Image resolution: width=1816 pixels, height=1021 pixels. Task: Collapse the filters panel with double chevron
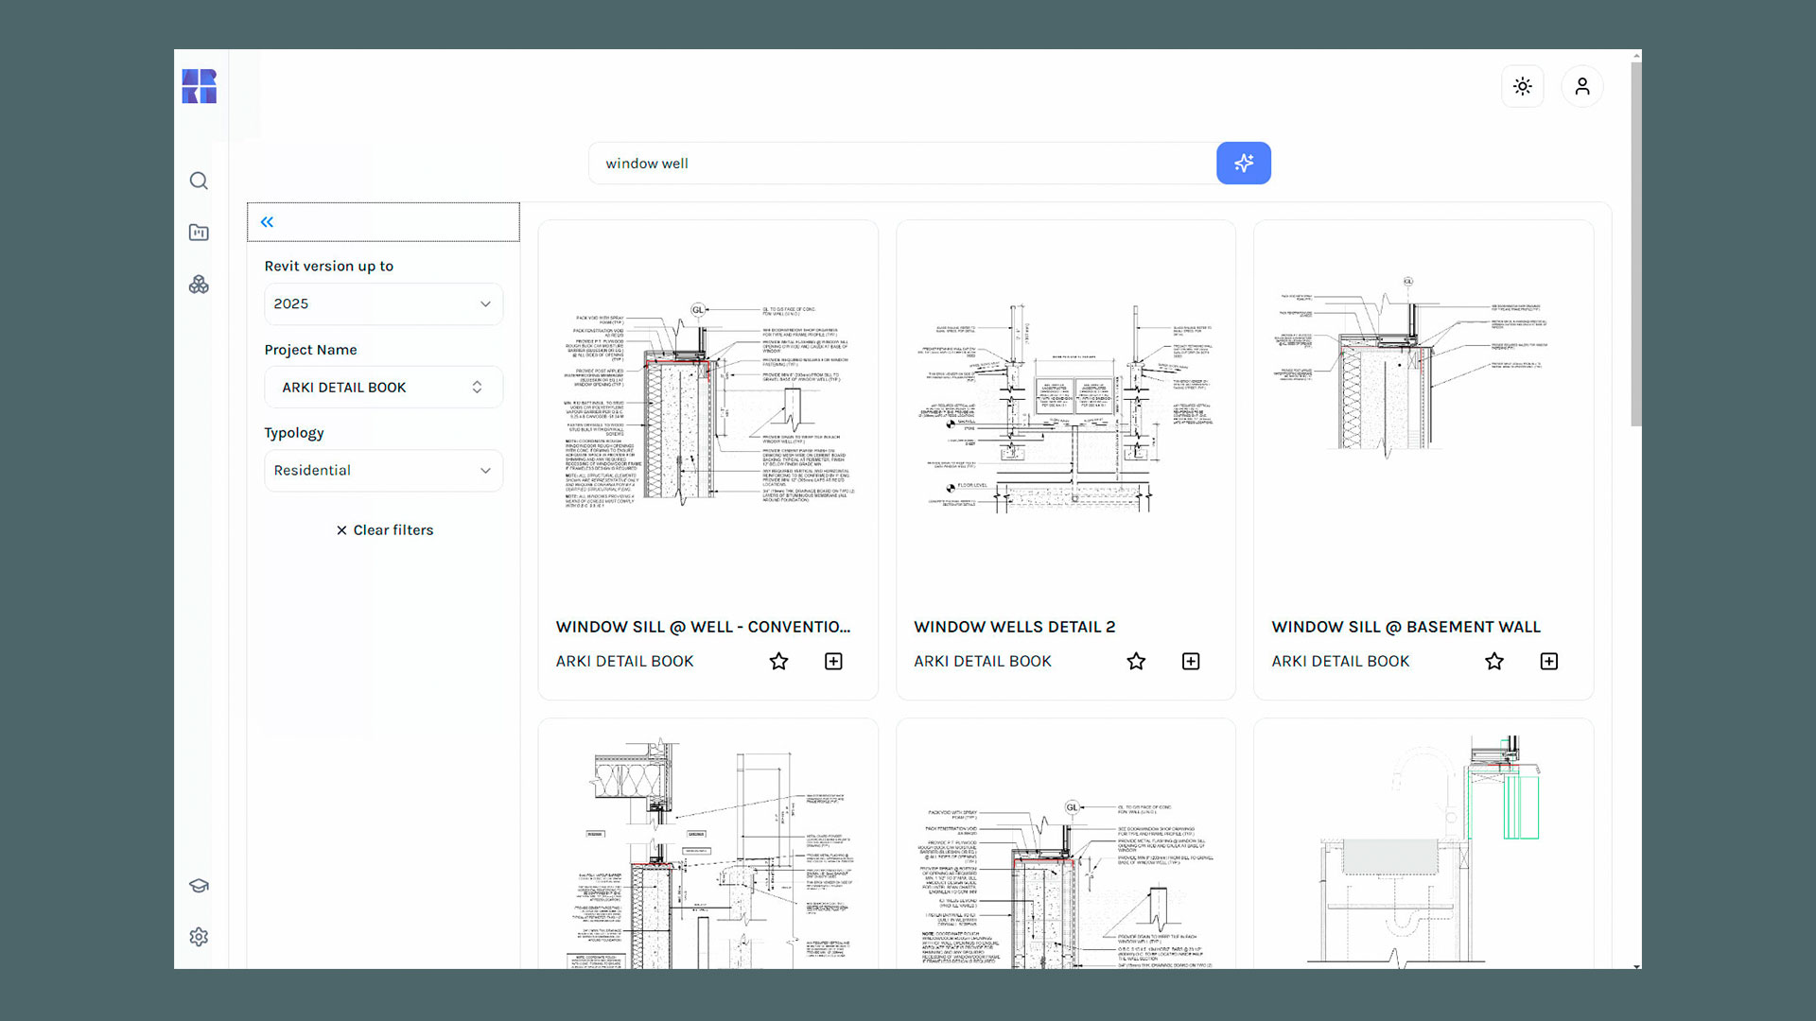click(267, 222)
